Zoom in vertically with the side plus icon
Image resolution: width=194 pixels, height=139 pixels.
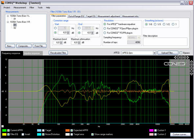point(191,65)
